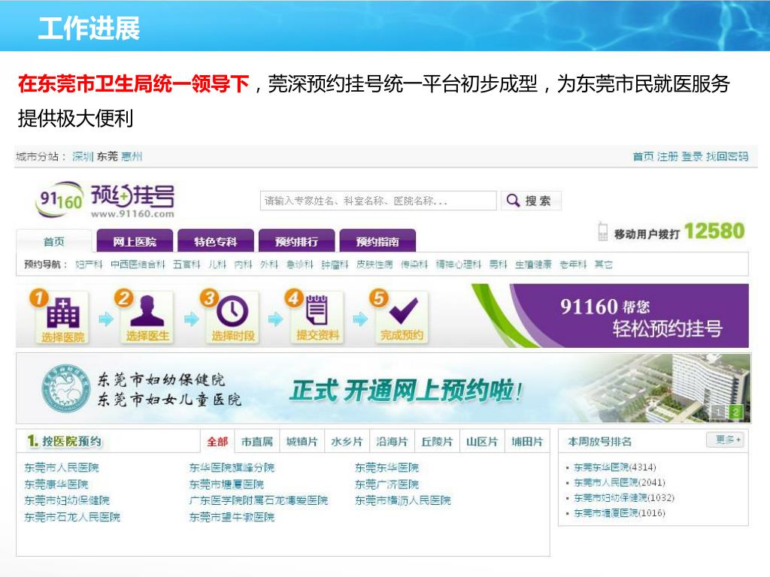
Task: Open the 特色专科 tab
Action: [x=216, y=241]
